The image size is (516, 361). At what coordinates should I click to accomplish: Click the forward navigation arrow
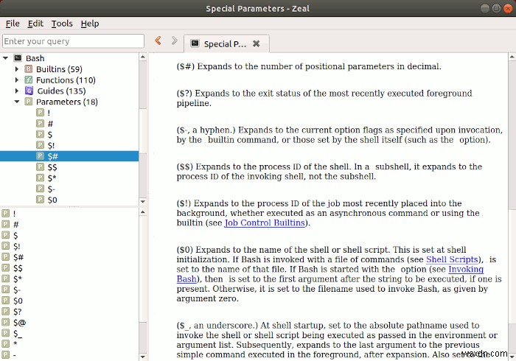coord(175,41)
